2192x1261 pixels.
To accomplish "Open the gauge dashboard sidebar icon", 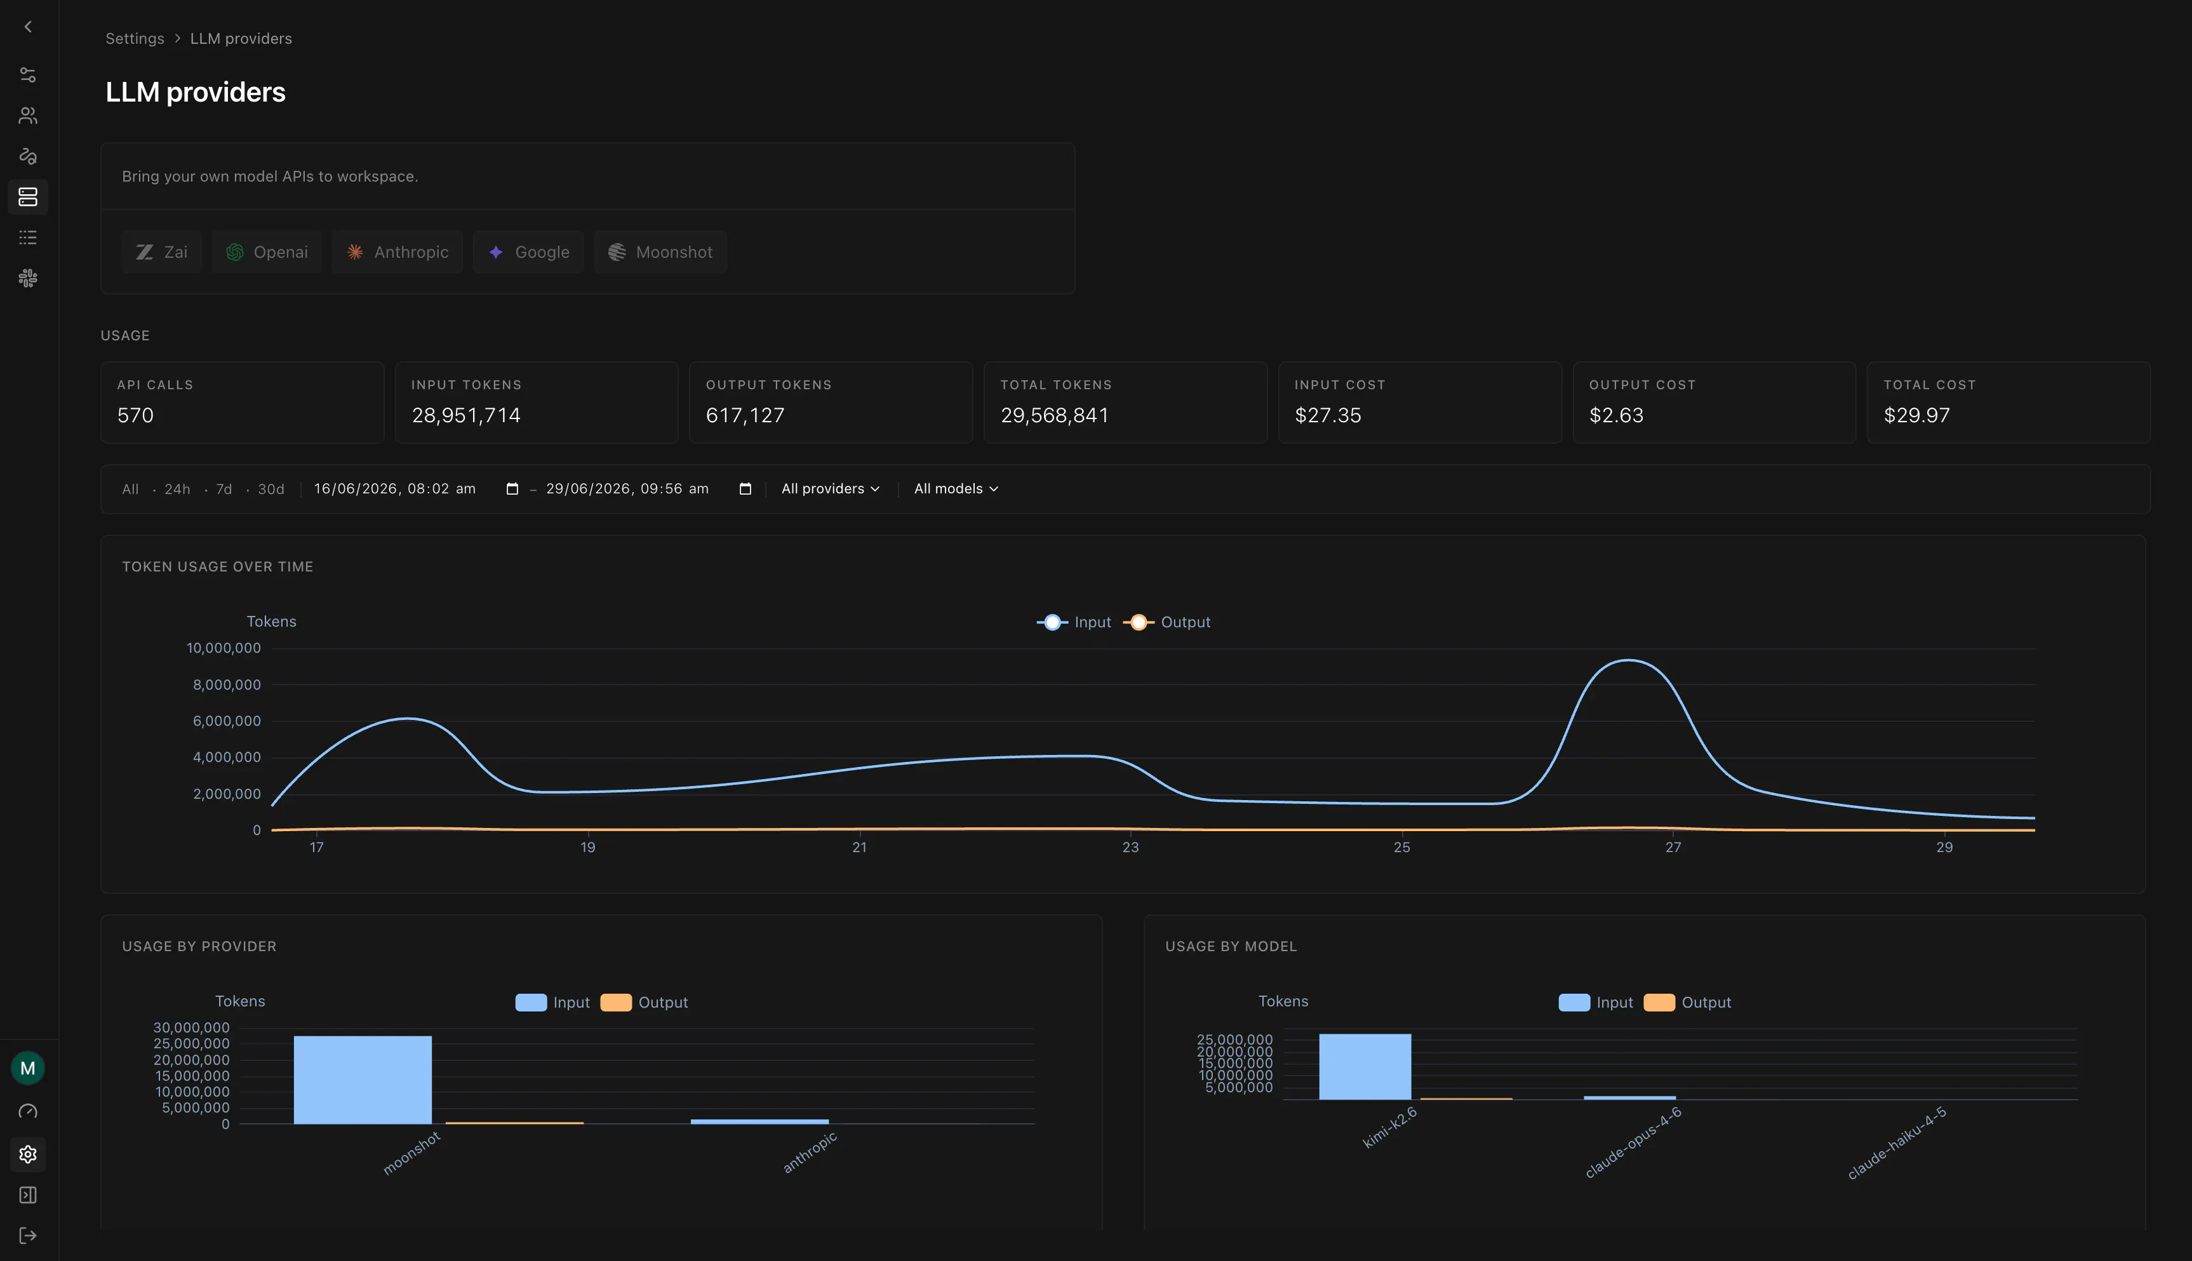I will coord(28,1111).
